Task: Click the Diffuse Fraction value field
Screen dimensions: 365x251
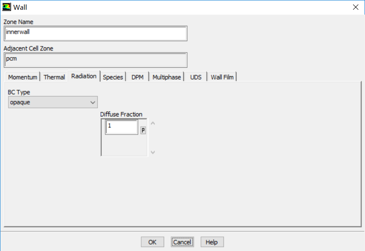Action: (122, 127)
